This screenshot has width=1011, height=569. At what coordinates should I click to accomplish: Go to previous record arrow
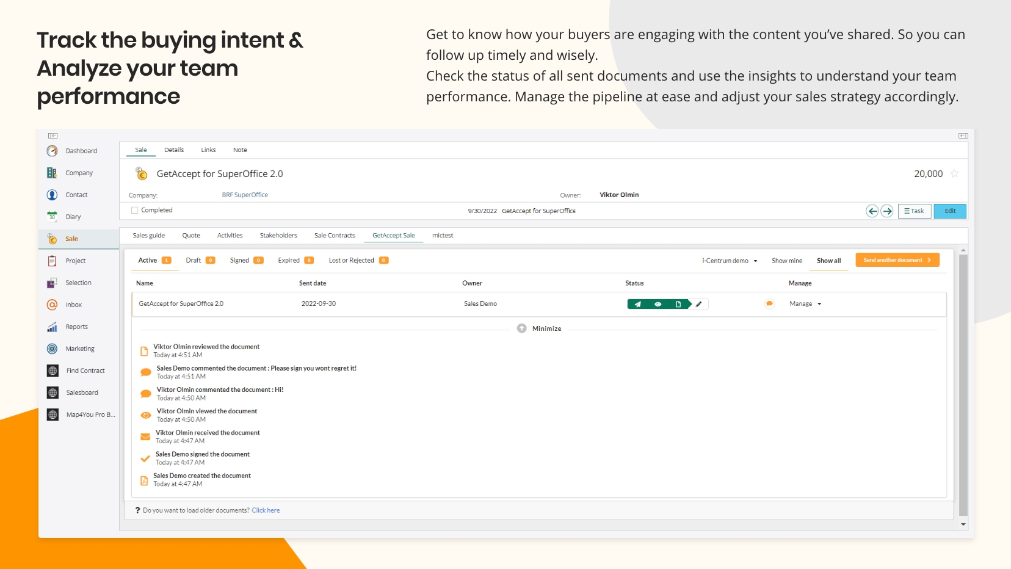872,211
